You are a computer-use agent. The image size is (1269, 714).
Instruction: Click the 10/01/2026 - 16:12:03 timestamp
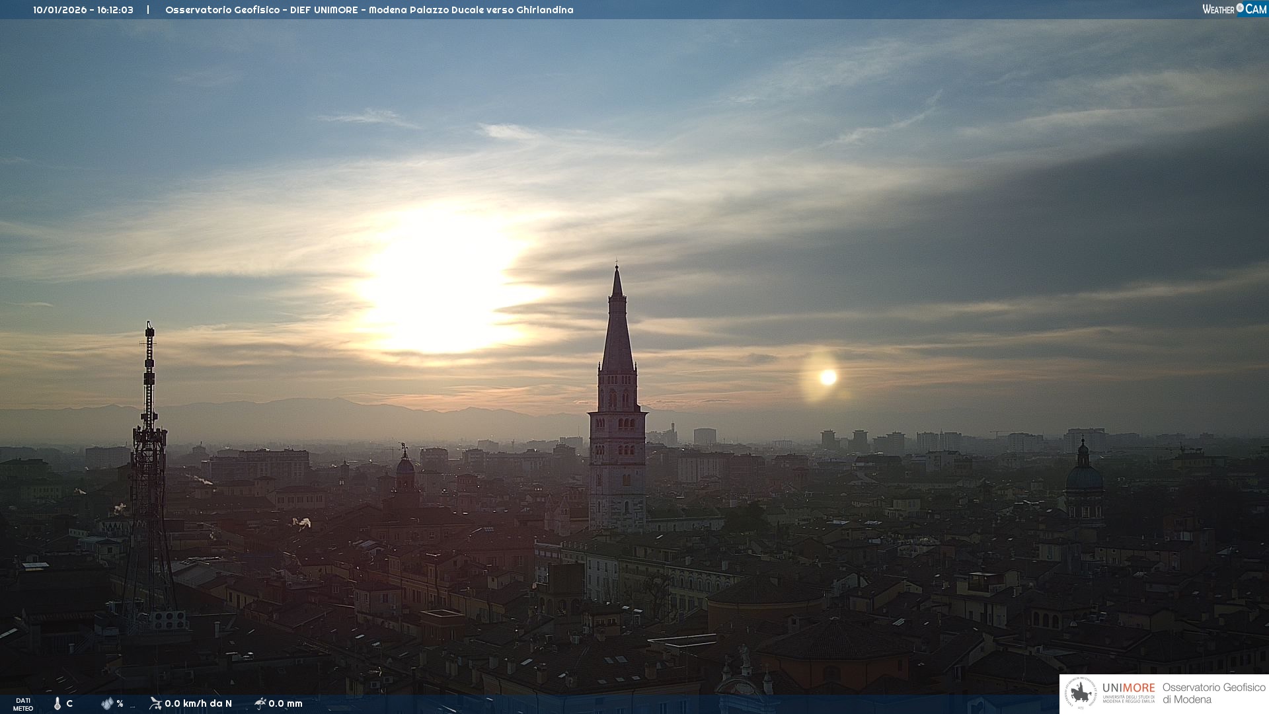(83, 10)
